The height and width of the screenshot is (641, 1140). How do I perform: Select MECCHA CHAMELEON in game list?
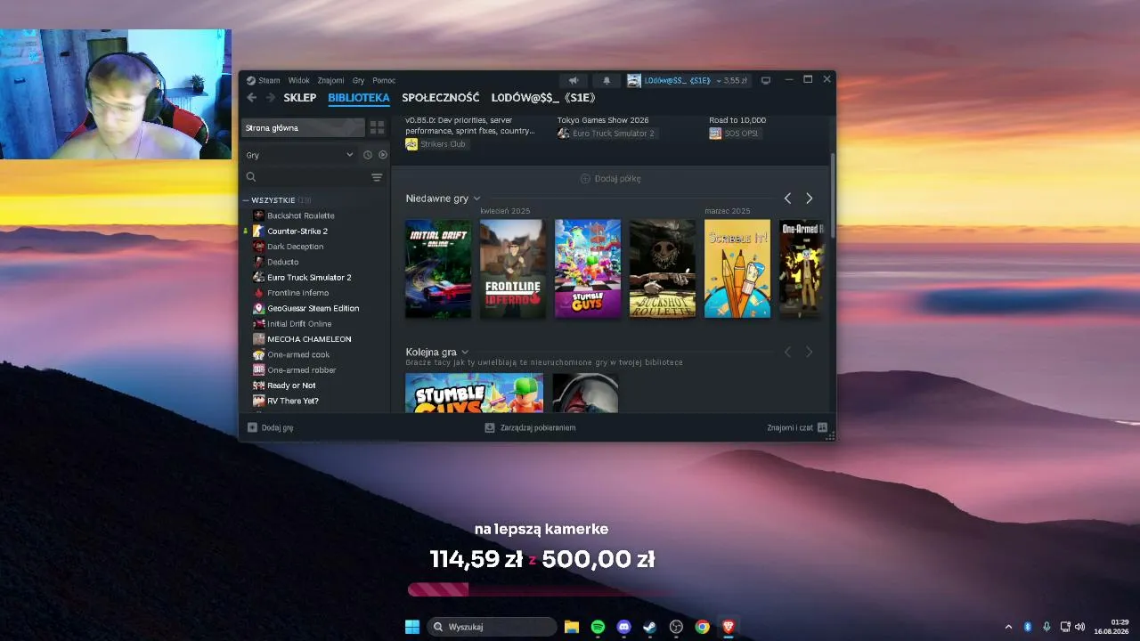[x=309, y=339]
